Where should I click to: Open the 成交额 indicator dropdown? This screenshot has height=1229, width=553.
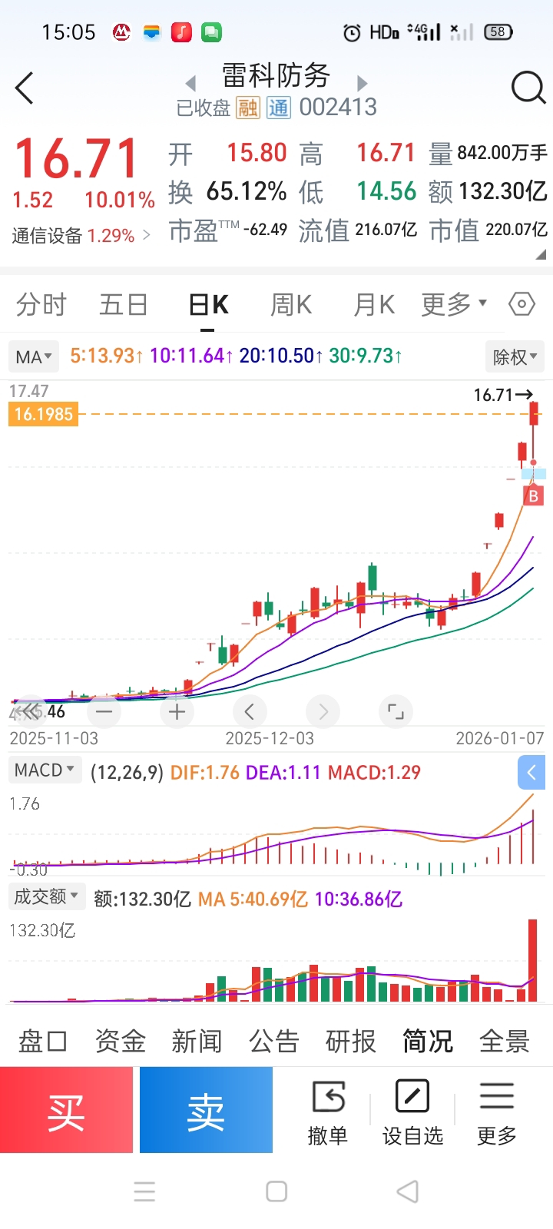click(x=47, y=896)
